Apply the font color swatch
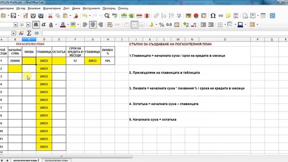288x162 pixels. pos(63,25)
